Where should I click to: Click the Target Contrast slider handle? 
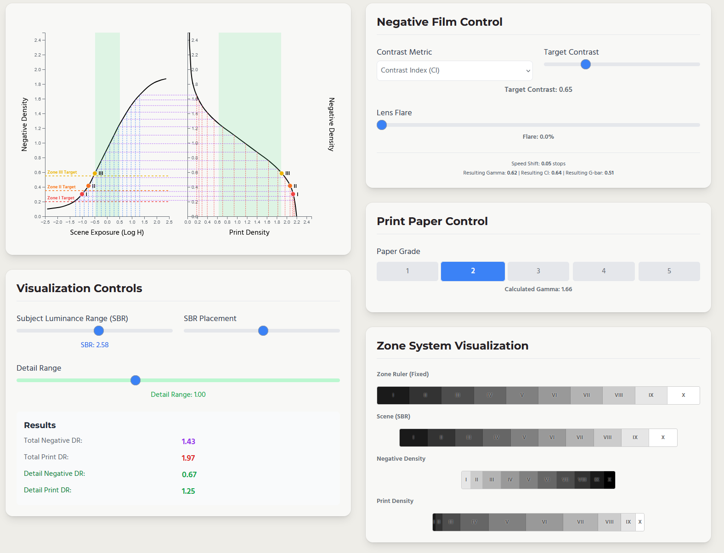[585, 64]
